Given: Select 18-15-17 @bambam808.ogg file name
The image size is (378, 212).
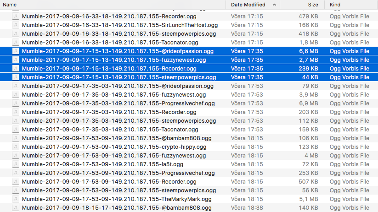Looking at the screenshot, I should click(117, 208).
